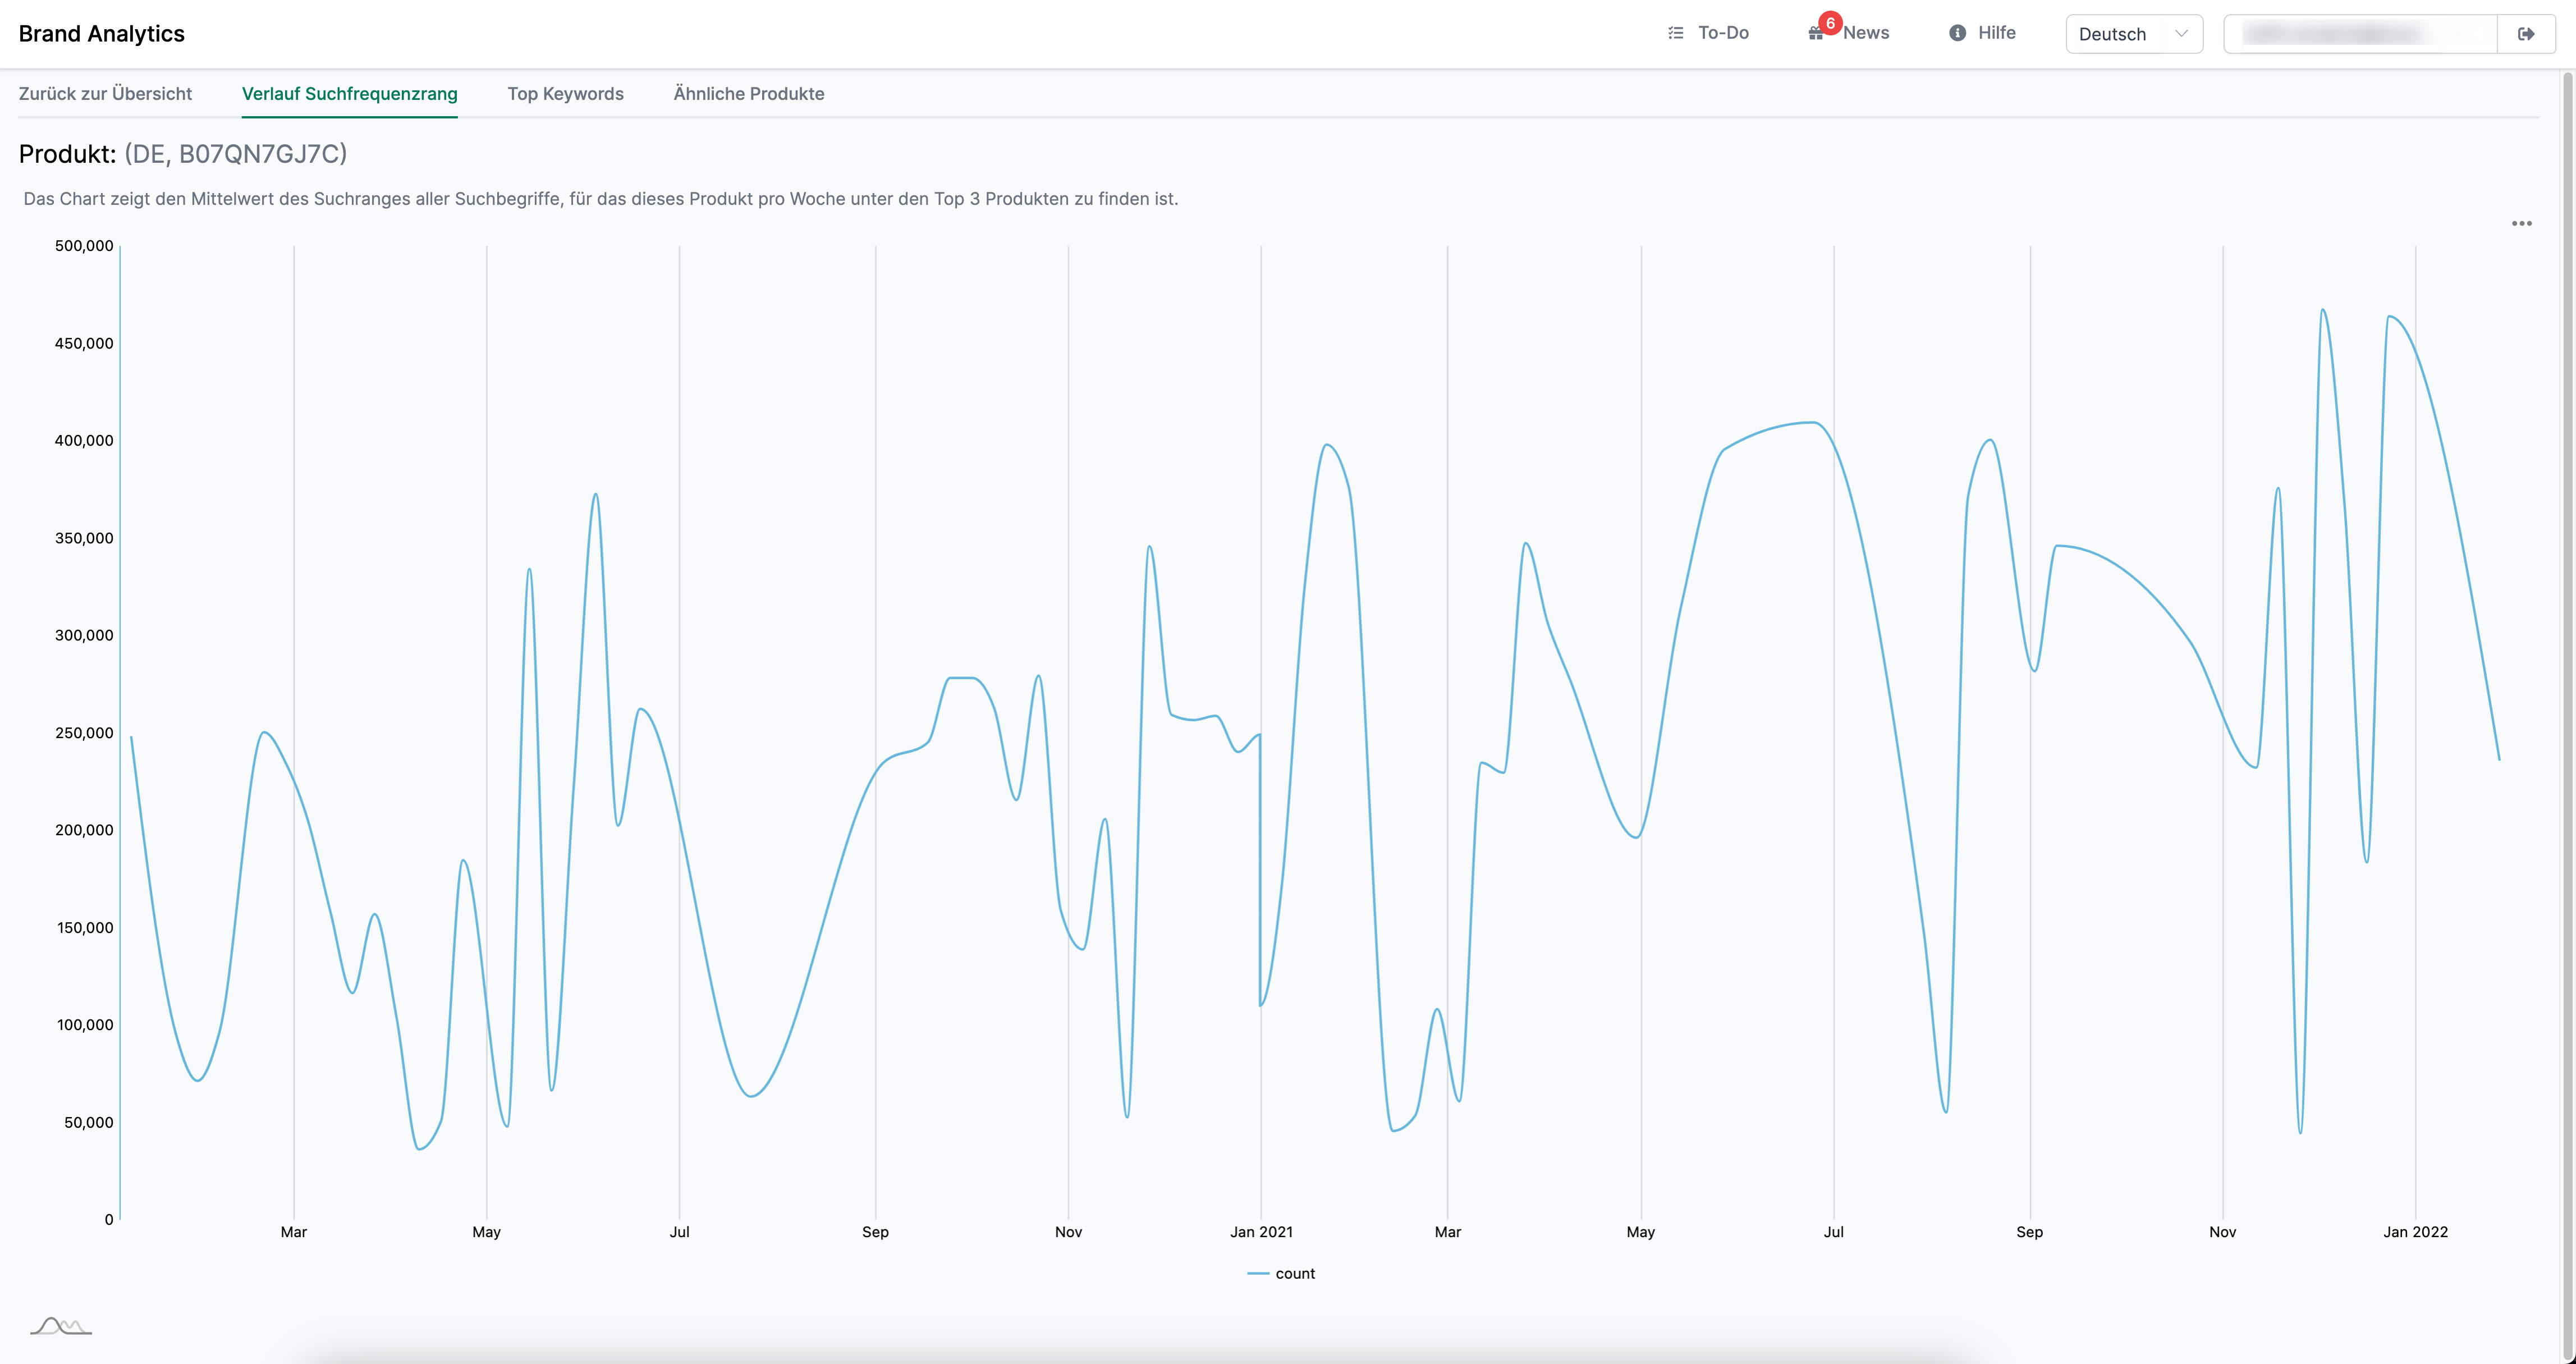Click the 400,000 y-axis value

pyautogui.click(x=84, y=441)
